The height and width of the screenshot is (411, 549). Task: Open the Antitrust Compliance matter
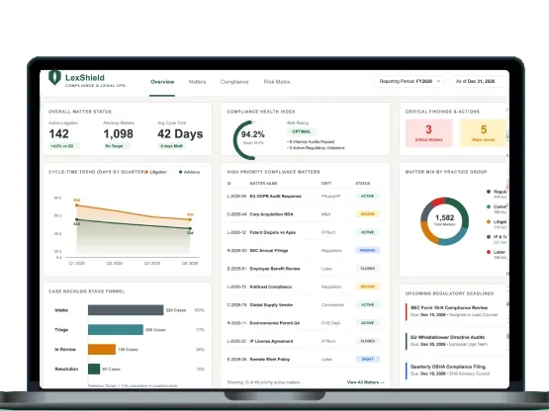point(270,287)
